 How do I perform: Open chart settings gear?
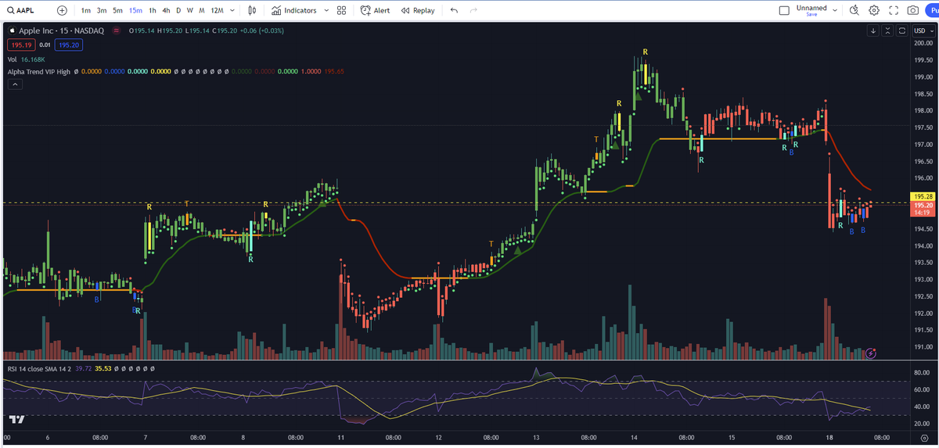874,10
